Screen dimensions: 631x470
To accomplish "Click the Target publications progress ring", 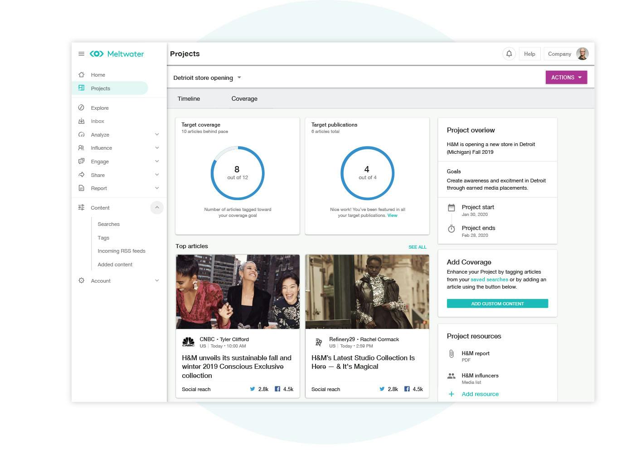I will coord(367,173).
